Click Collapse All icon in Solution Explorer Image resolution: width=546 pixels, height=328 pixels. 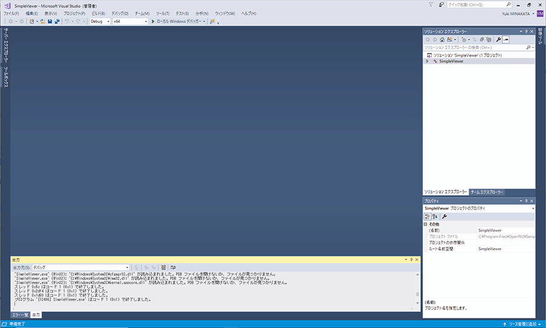click(x=480, y=39)
